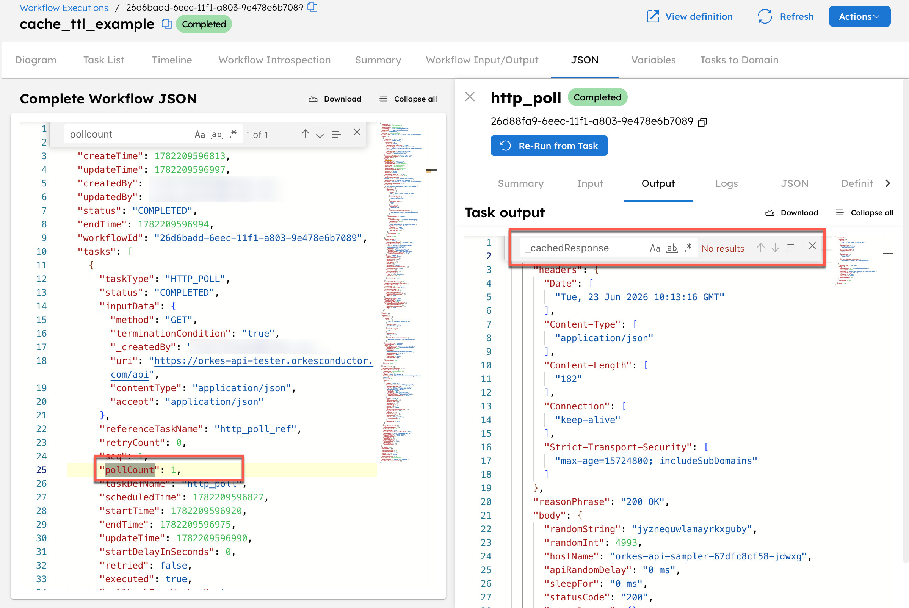Toggle Match Whole Word in _cachedResponse search
This screenshot has height=608, width=909.
click(x=672, y=248)
